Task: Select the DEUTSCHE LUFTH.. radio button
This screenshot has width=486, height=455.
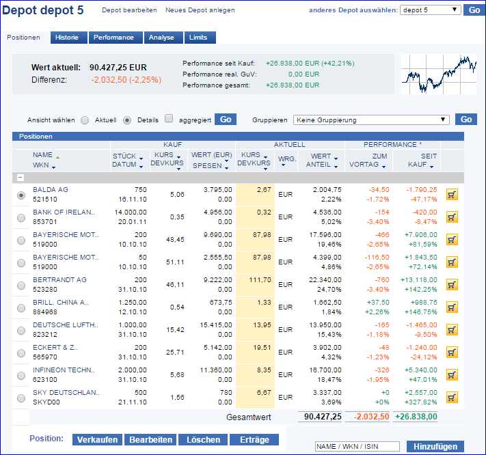Action: pyautogui.click(x=21, y=331)
